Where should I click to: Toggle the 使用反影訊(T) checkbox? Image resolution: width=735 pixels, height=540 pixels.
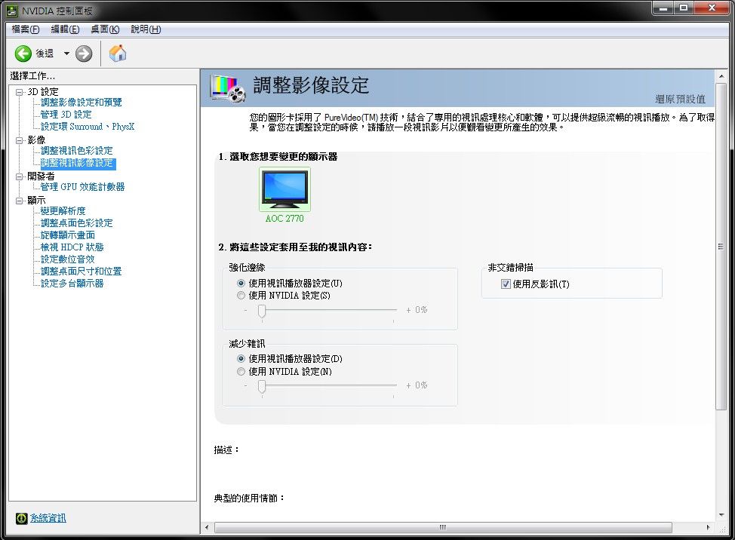click(x=506, y=284)
